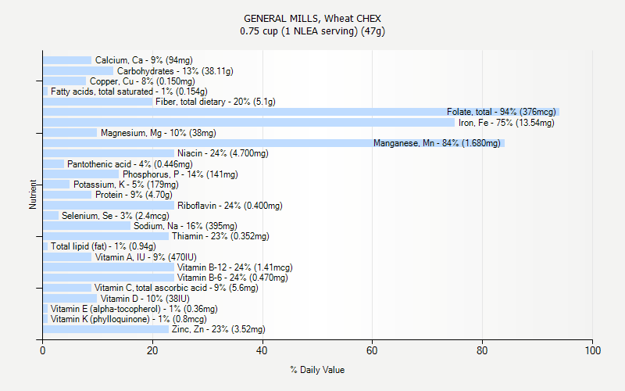Click Vitamin E (alpha-tocopherol) label
This screenshot has width=625, height=391.
click(134, 309)
